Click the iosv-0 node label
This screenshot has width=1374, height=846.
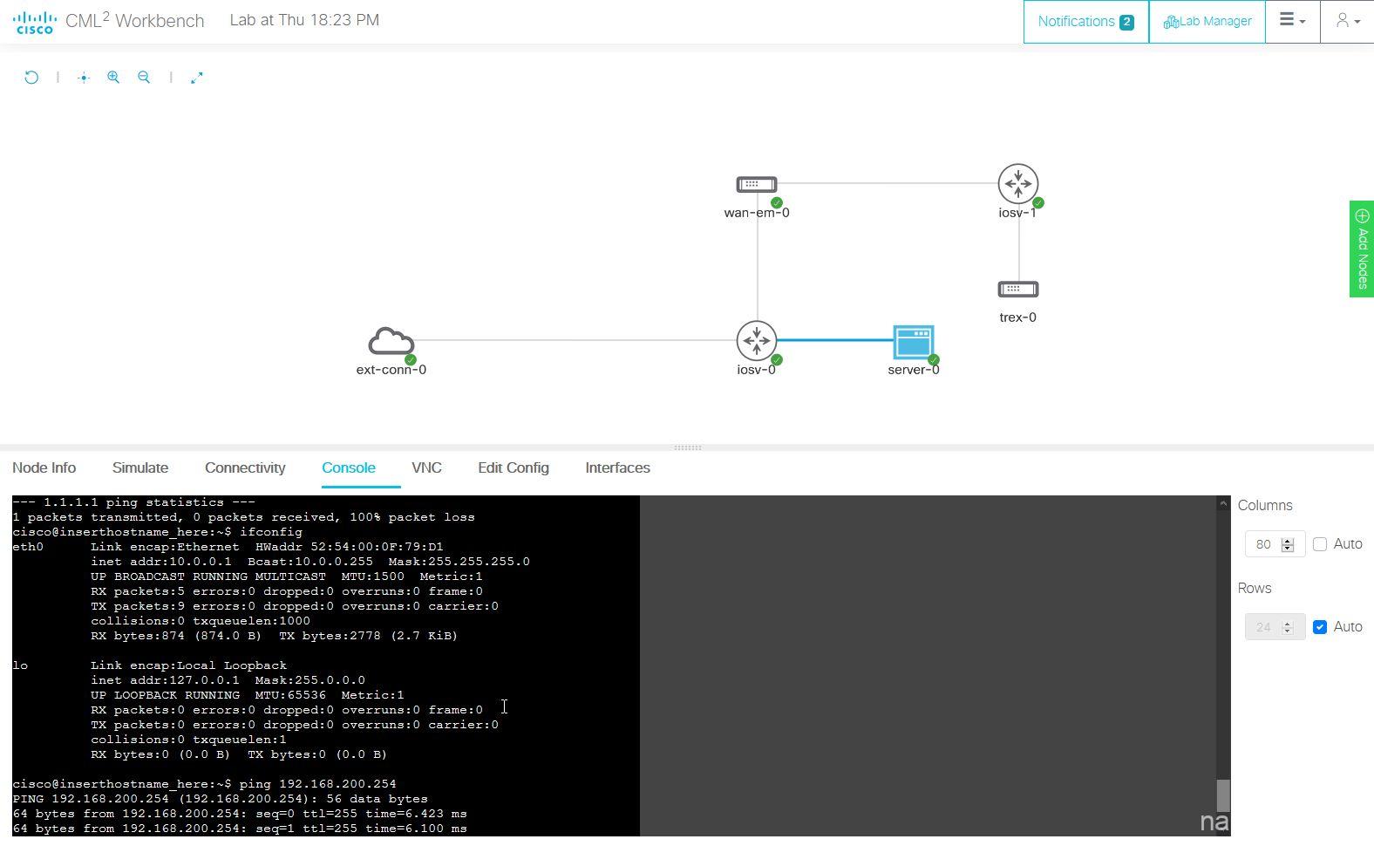757,370
